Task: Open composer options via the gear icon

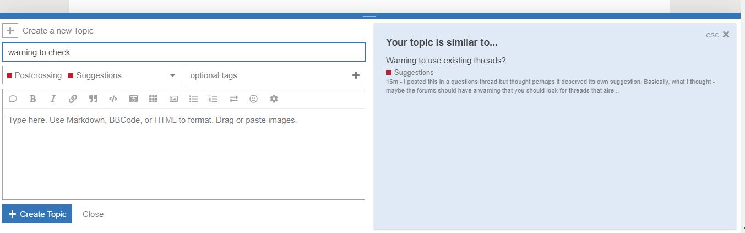Action: 274,99
